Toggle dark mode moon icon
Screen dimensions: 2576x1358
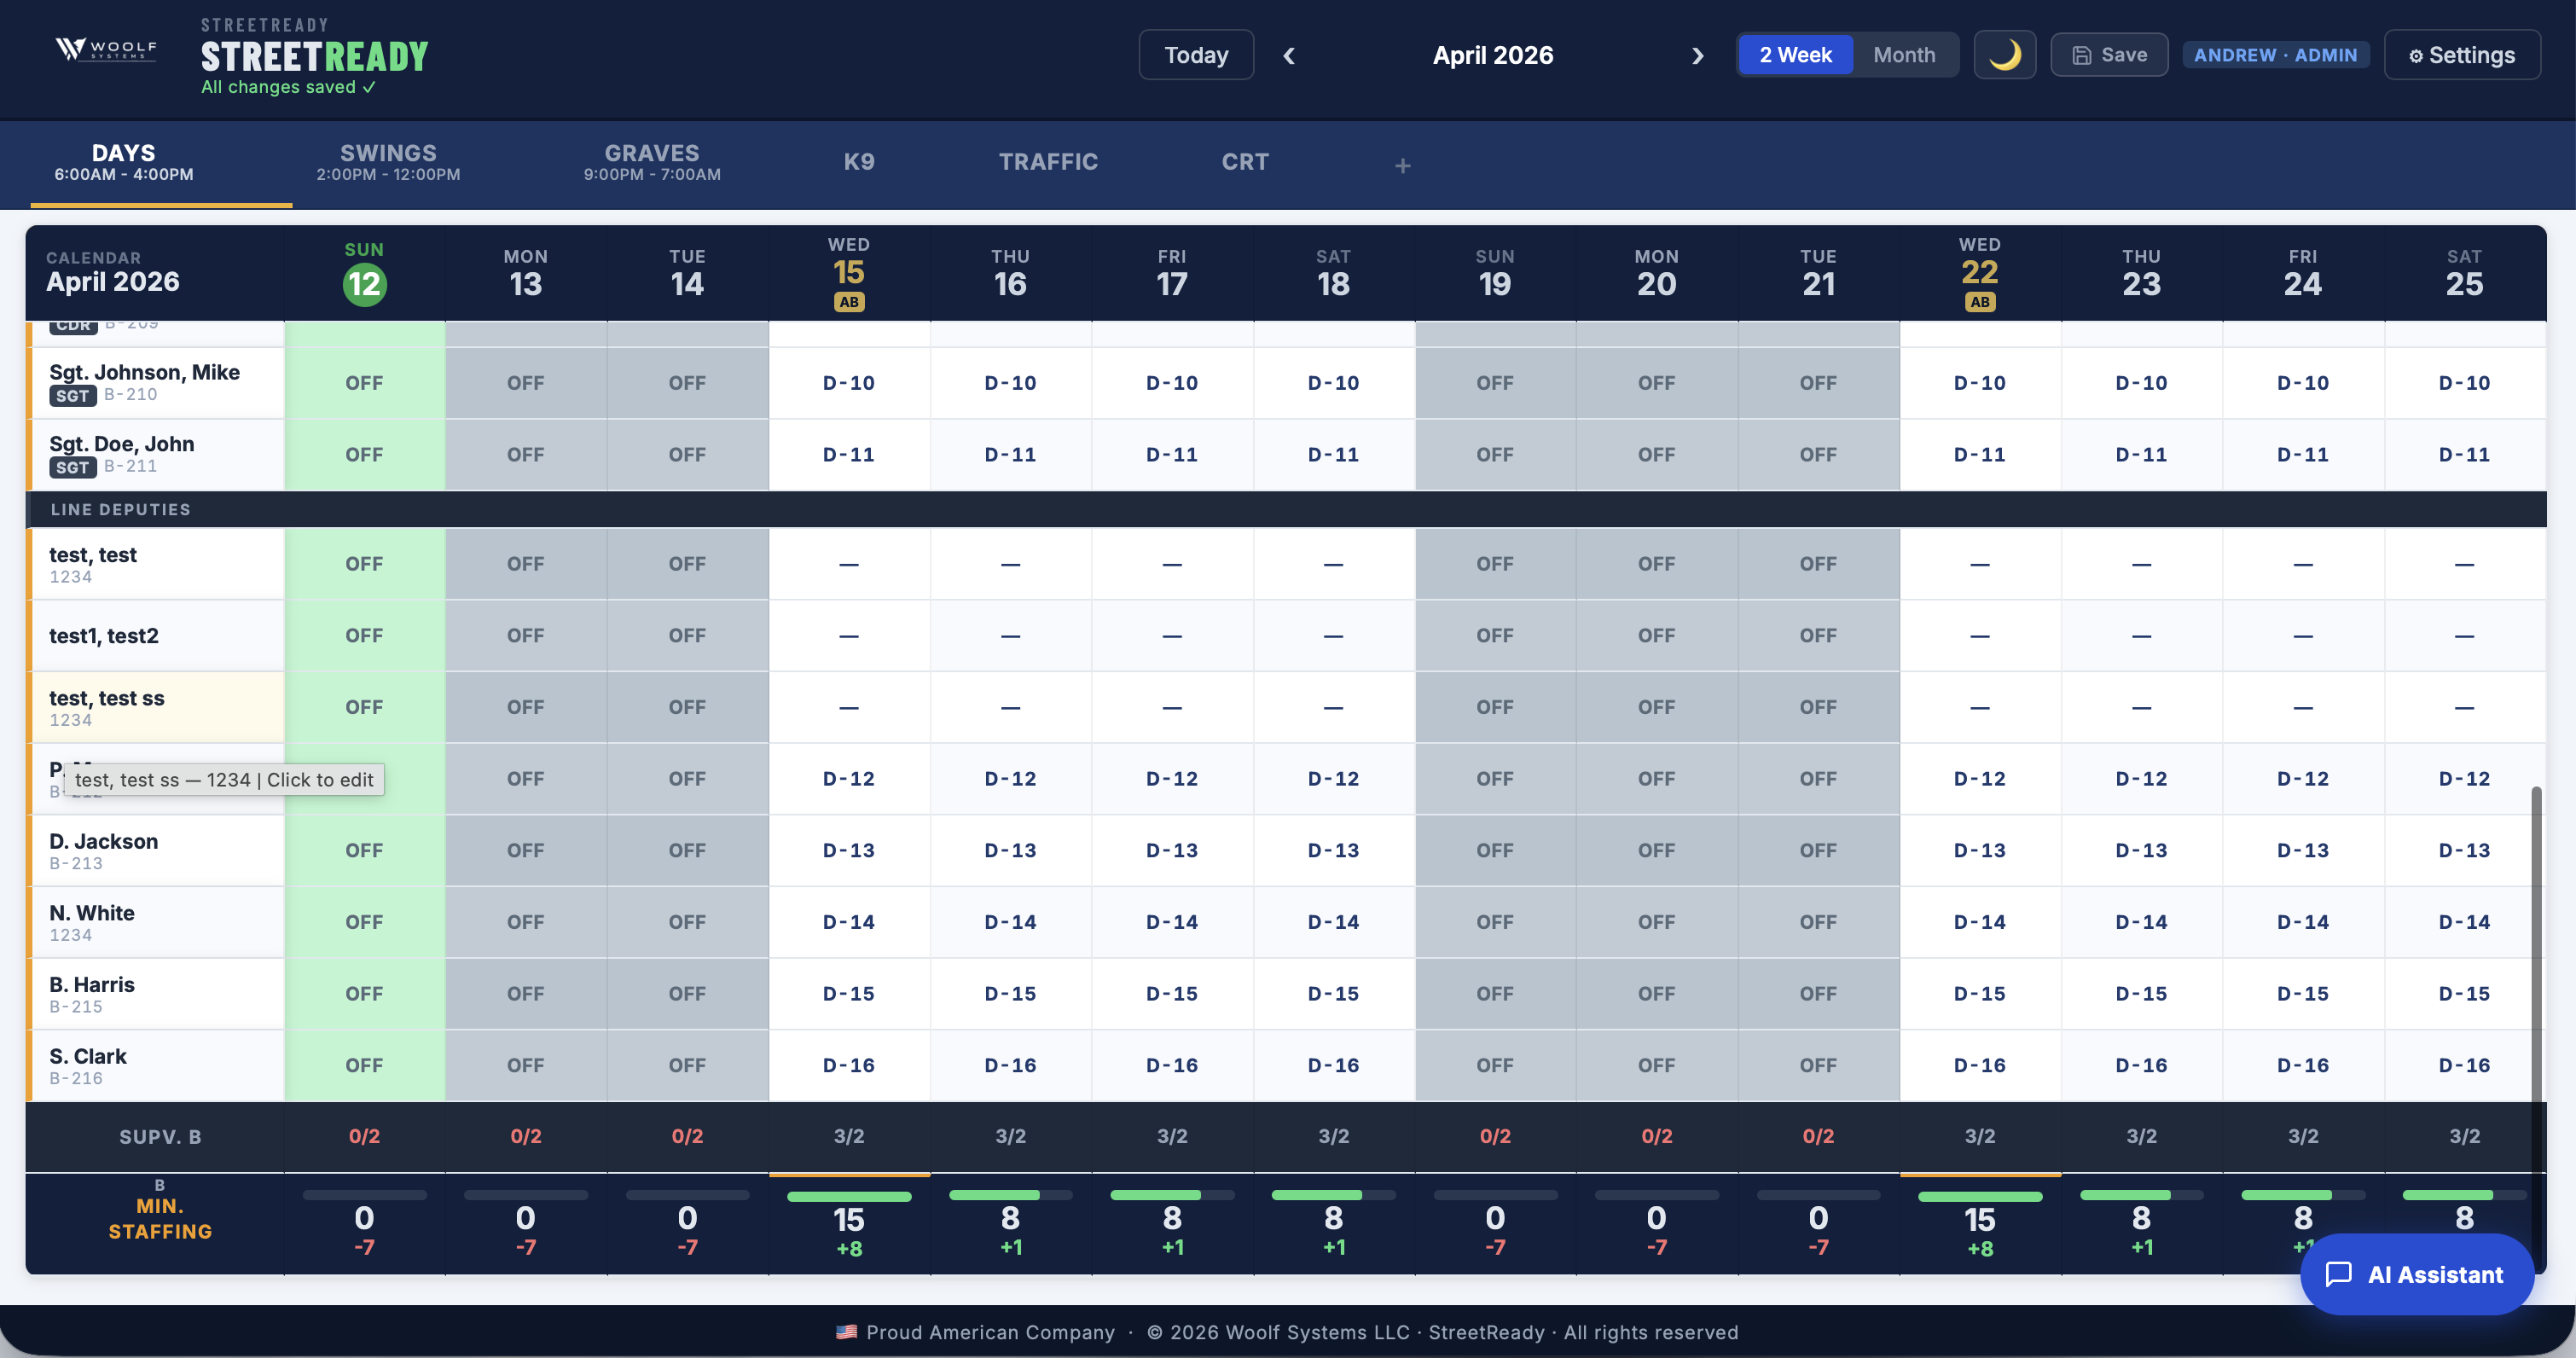click(x=2004, y=55)
